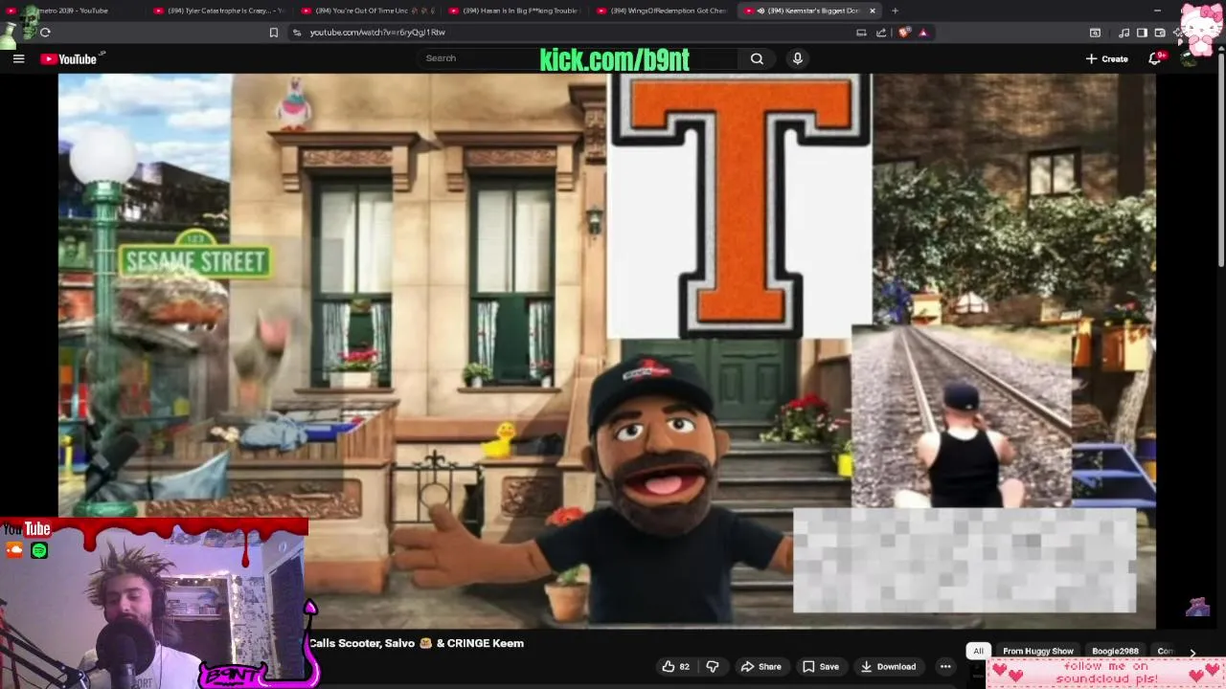The height and width of the screenshot is (689, 1226).
Task: Save the video with the Save button
Action: pos(821,667)
